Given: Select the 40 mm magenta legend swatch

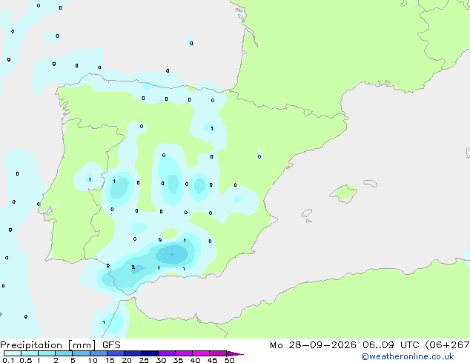Looking at the screenshot, I should pos(201,353).
